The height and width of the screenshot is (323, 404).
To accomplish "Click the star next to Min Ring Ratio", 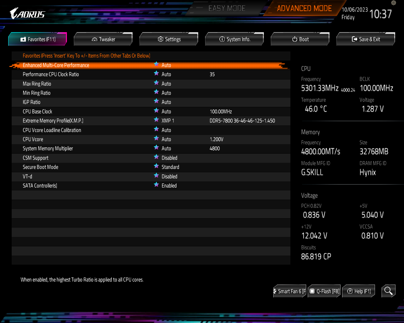I will [x=156, y=92].
